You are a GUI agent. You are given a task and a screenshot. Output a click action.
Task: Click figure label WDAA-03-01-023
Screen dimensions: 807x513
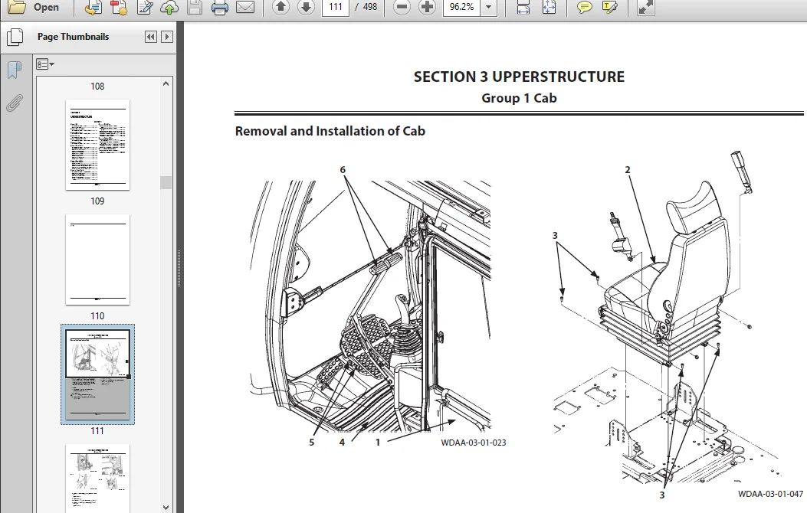click(474, 443)
